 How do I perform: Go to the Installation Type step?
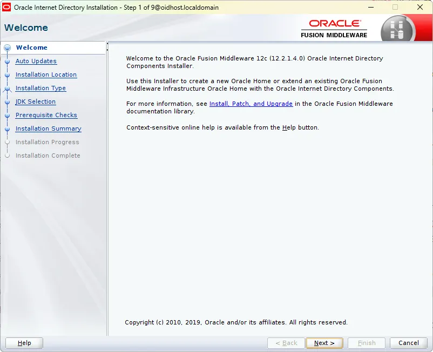40,88
